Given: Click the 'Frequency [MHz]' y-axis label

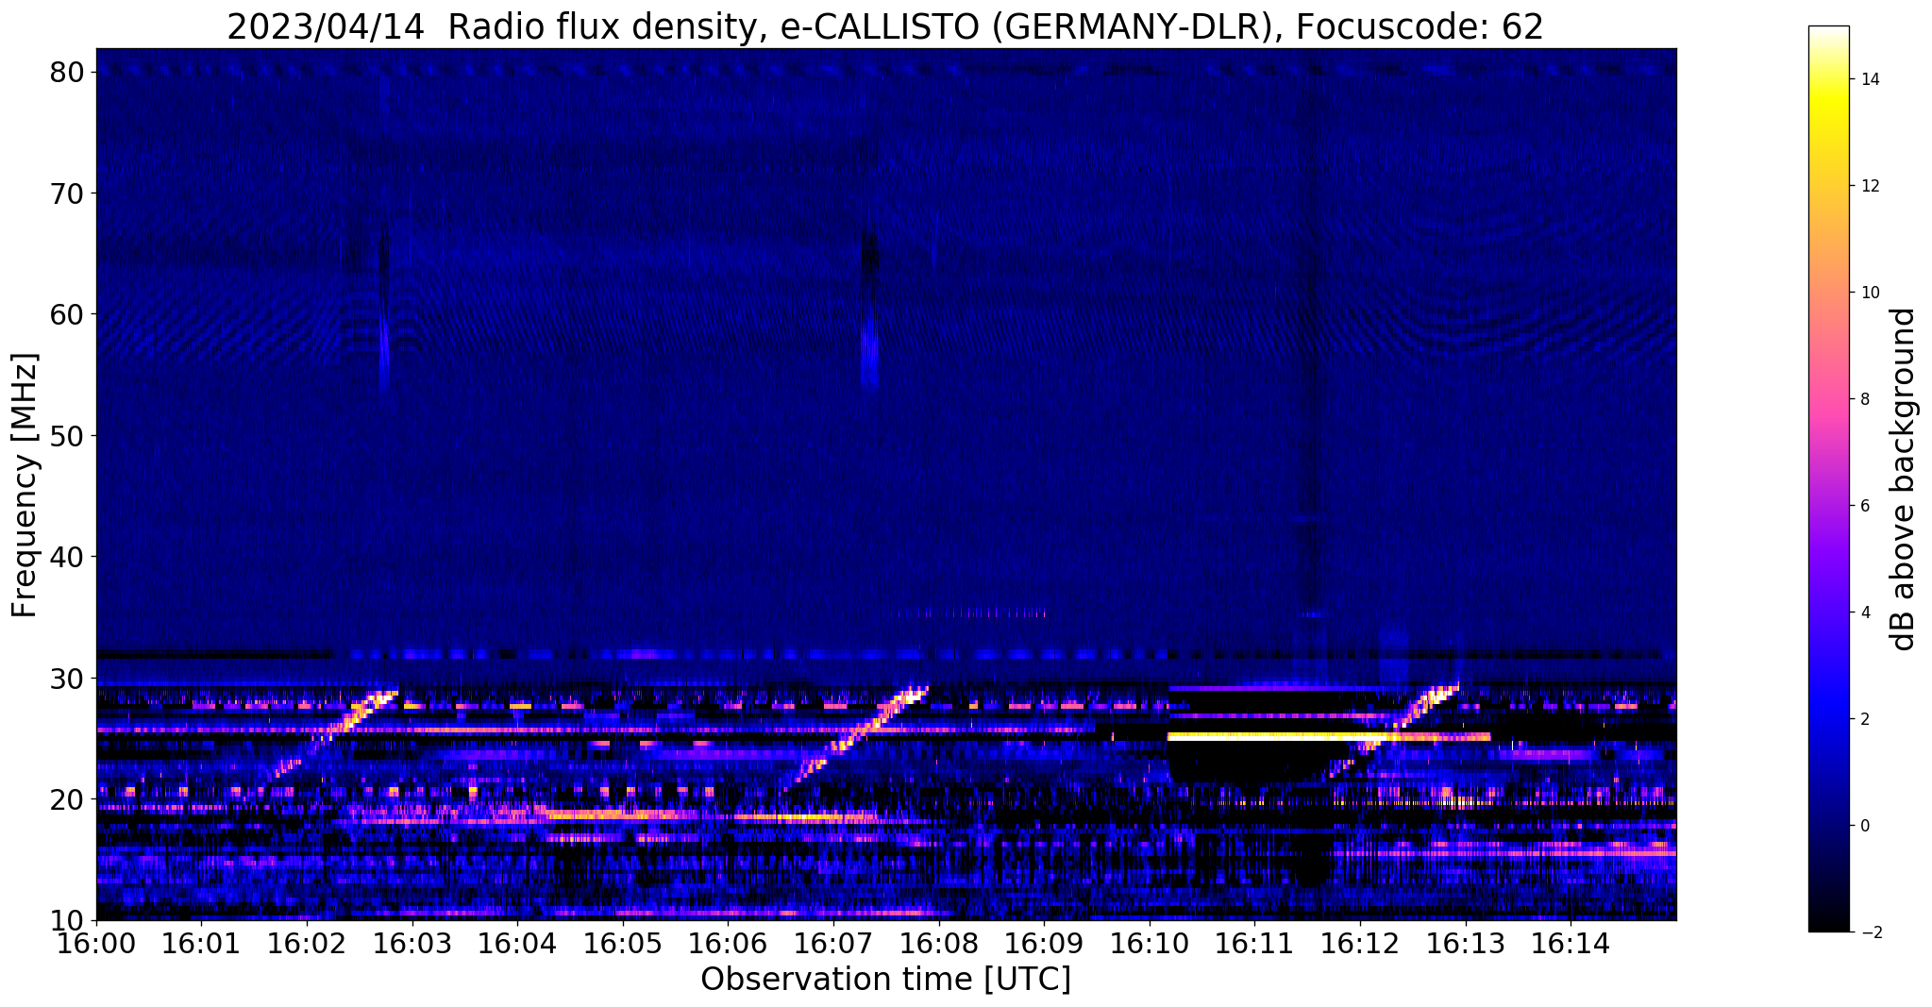Looking at the screenshot, I should point(25,485).
